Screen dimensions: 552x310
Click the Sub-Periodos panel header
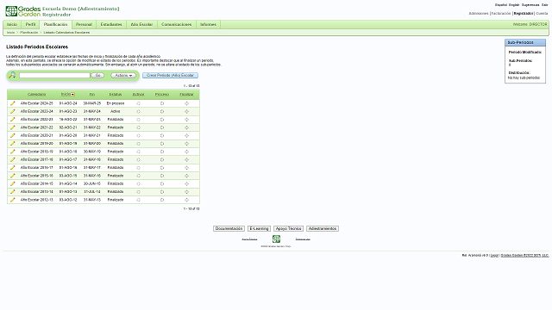(x=525, y=42)
